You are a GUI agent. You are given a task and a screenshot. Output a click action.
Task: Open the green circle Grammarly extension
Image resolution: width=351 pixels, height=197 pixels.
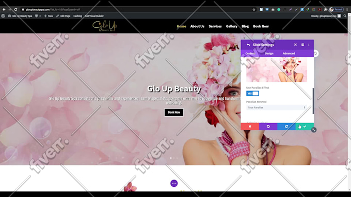click(279, 10)
